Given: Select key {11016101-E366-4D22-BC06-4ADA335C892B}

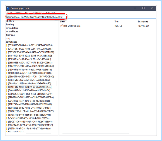Looking at the screenshot, I should point(31,56).
